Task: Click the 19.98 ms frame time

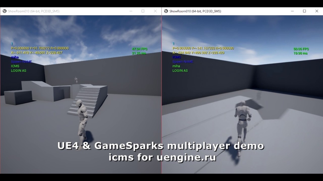Action: click(301, 53)
